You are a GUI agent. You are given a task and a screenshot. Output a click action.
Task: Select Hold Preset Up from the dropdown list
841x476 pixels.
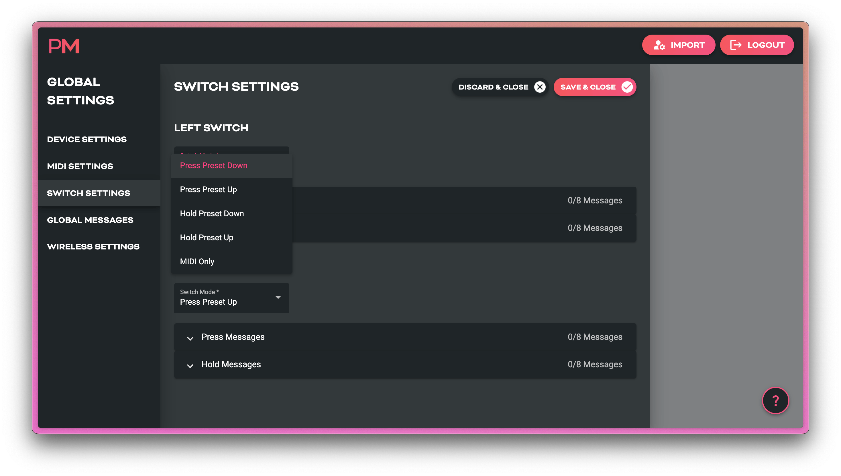206,237
